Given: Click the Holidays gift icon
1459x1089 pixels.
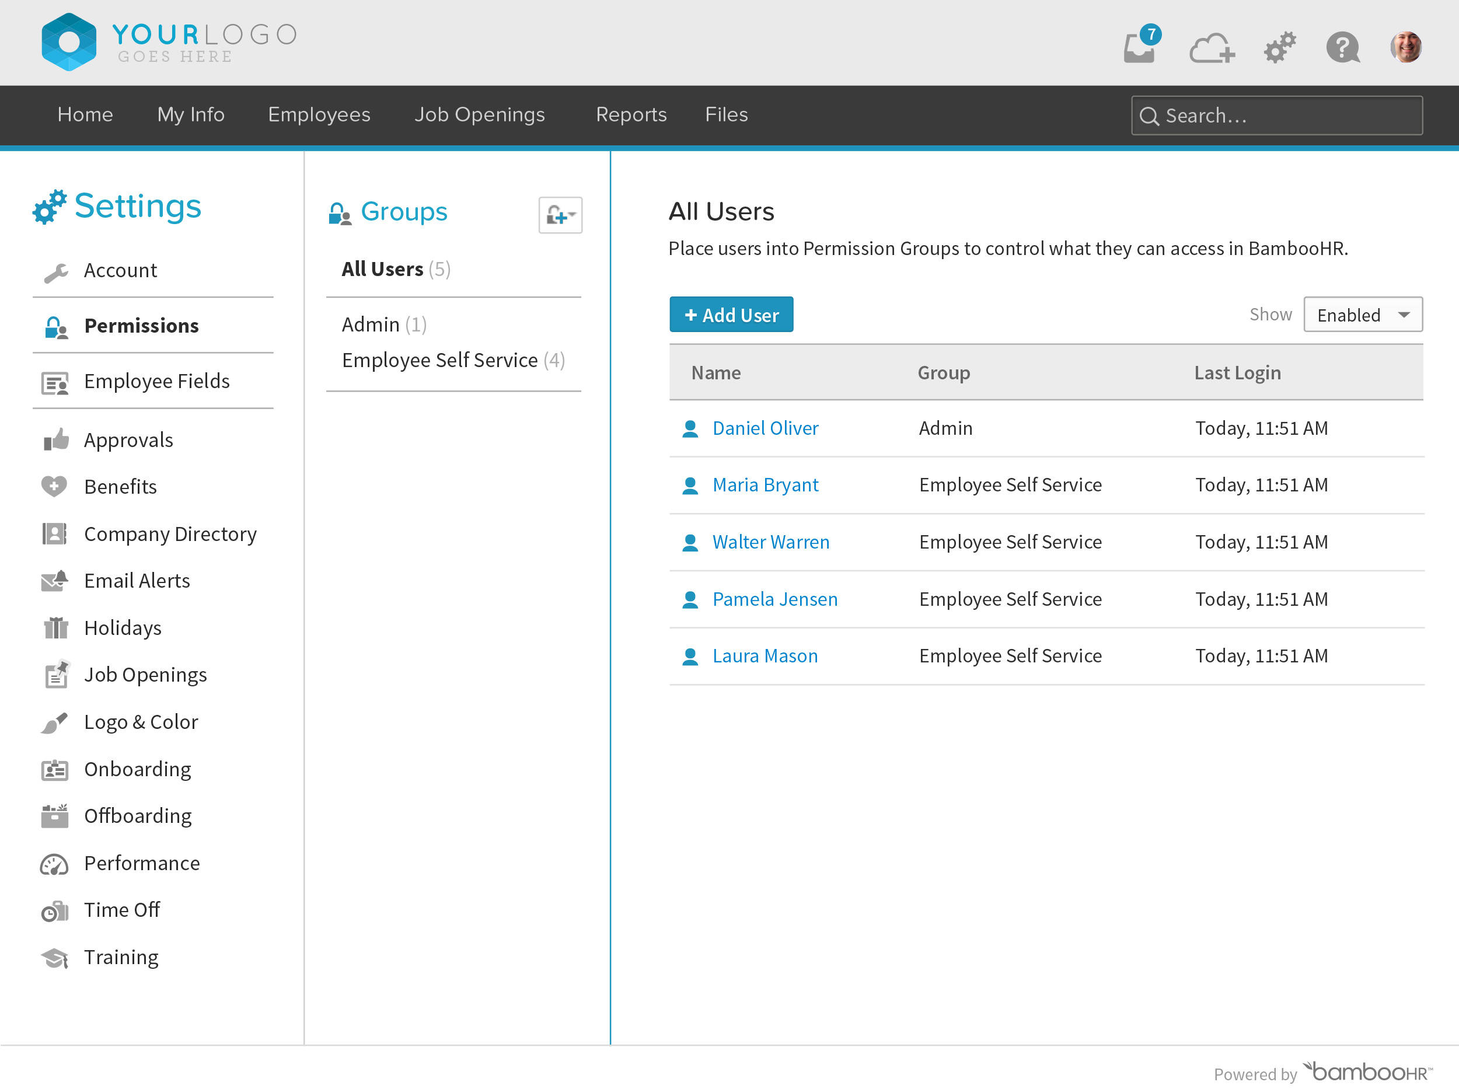Looking at the screenshot, I should click(x=55, y=627).
